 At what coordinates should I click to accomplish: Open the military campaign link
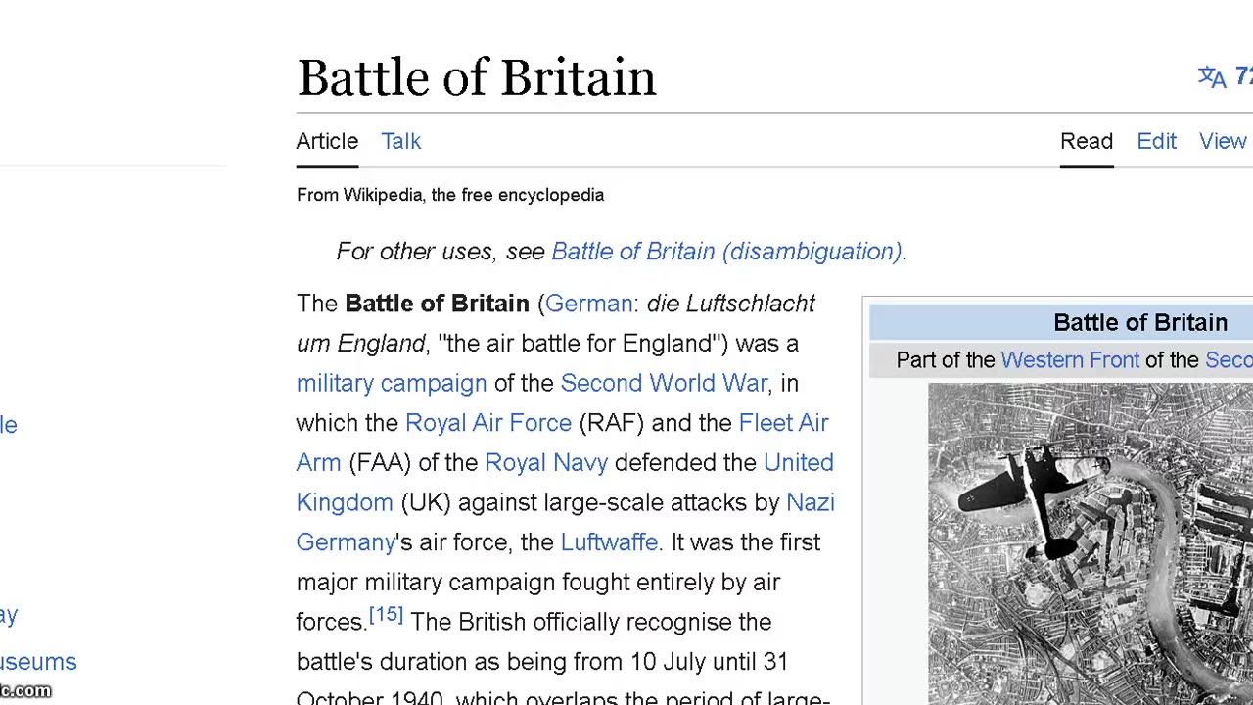click(x=392, y=383)
